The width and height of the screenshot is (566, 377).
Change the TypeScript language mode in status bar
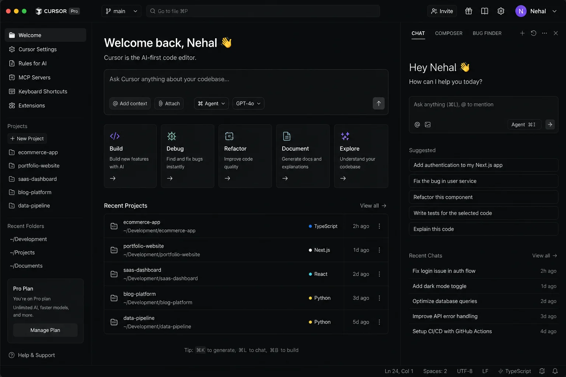(514, 371)
